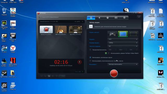
Task: Open the microphone dropdown 'Всегда записывать'
Action: (123, 64)
